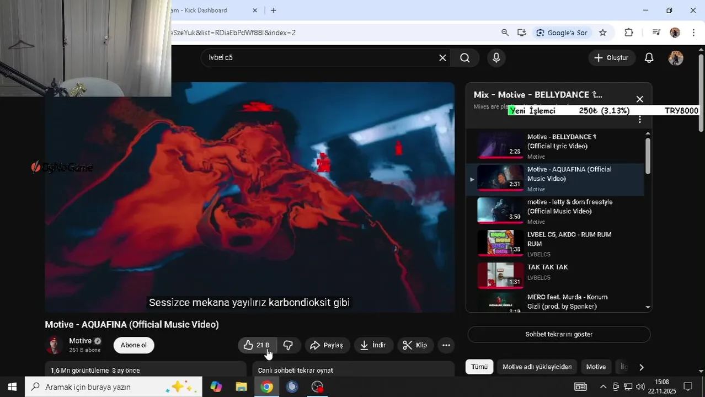The image size is (705, 397).
Task: Open File Explorer from the taskbar
Action: pos(241,387)
